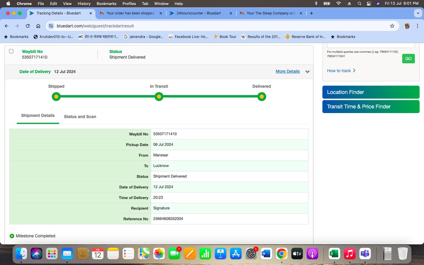This screenshot has height=265, width=424.
Task: Tick the checkbox beside Waybill No 53507171410
Action: [x=11, y=51]
